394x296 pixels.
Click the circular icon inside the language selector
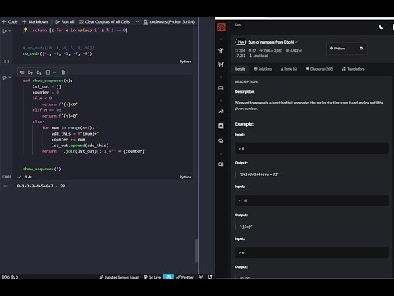pos(361,49)
